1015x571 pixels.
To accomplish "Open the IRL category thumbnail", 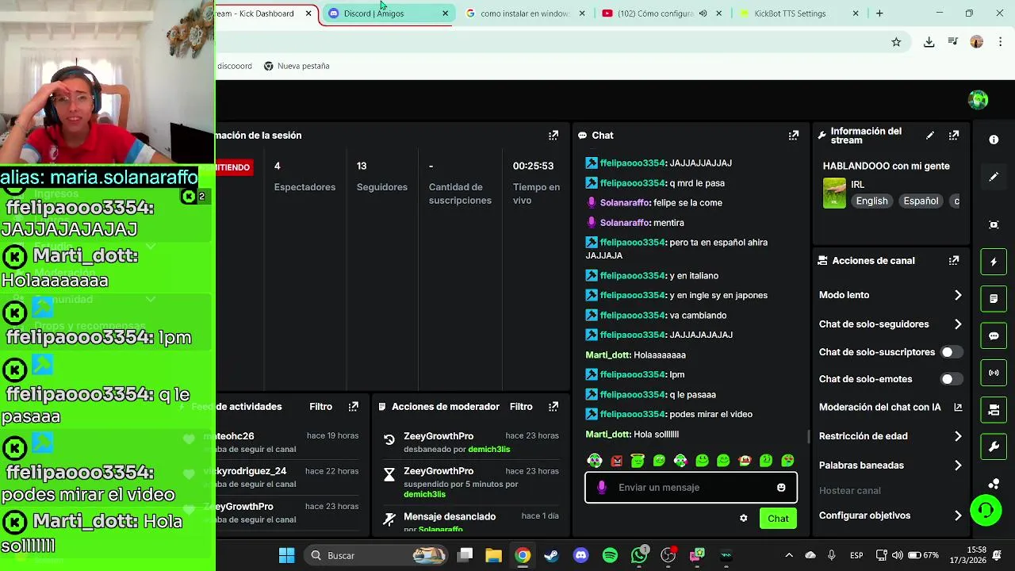I will click(834, 193).
